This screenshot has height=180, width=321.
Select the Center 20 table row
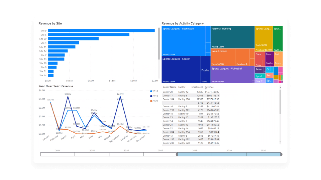pyautogui.click(x=191, y=92)
